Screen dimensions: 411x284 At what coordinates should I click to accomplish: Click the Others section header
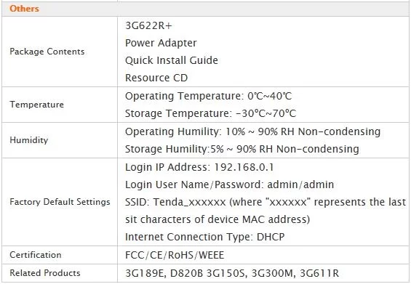25,9
